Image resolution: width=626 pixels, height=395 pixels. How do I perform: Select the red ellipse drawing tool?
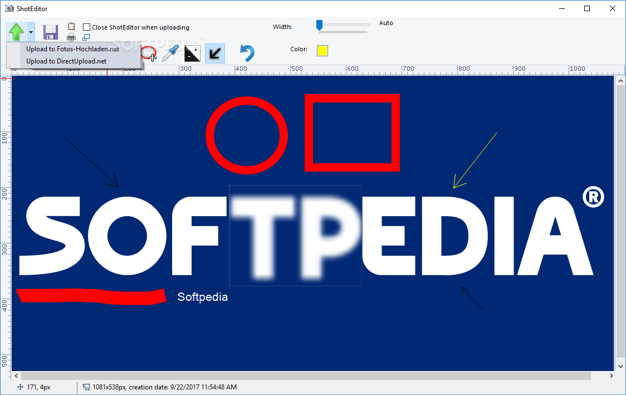click(x=149, y=53)
